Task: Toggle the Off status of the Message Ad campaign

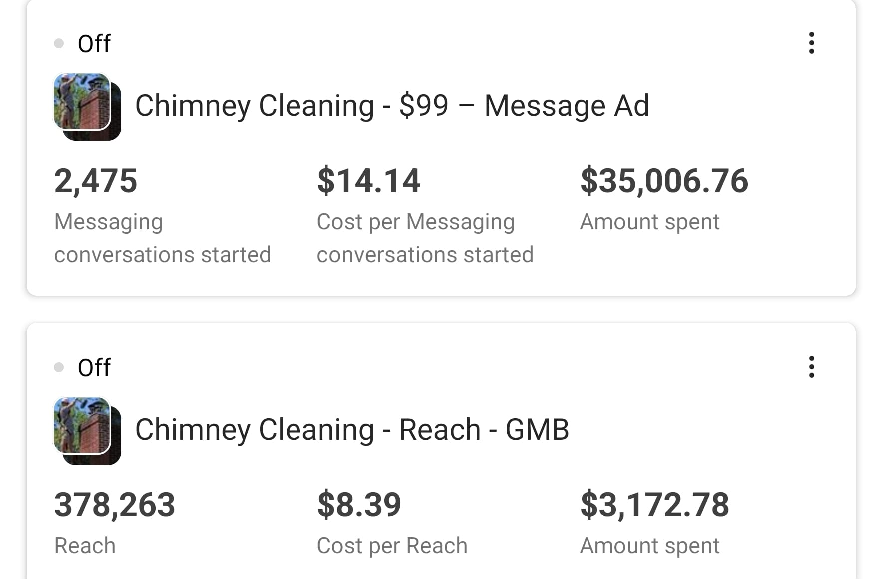Action: click(x=94, y=44)
